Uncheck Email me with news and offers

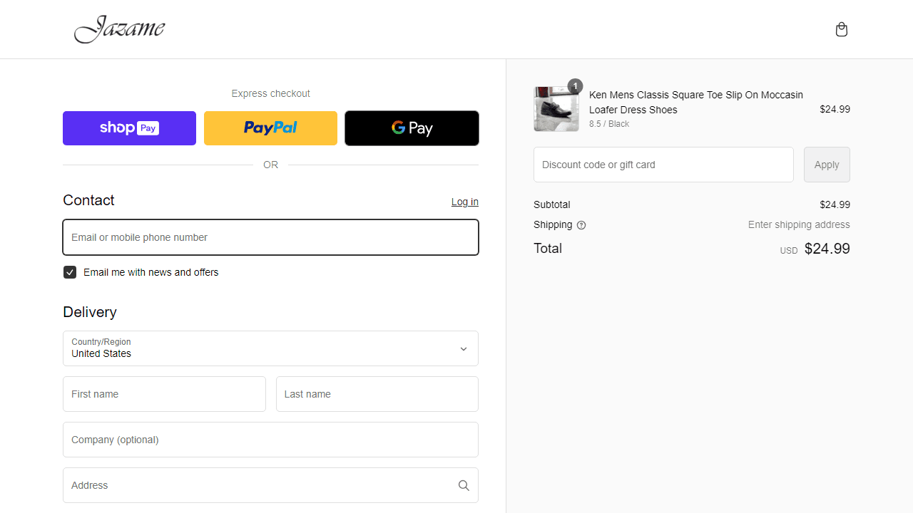[x=70, y=272]
